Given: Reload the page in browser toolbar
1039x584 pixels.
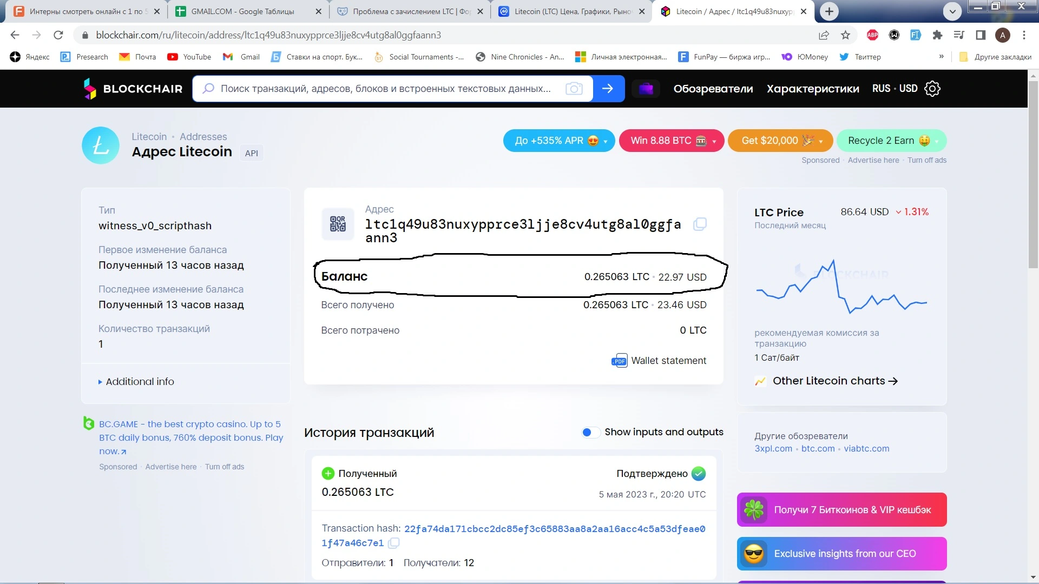Looking at the screenshot, I should (58, 35).
